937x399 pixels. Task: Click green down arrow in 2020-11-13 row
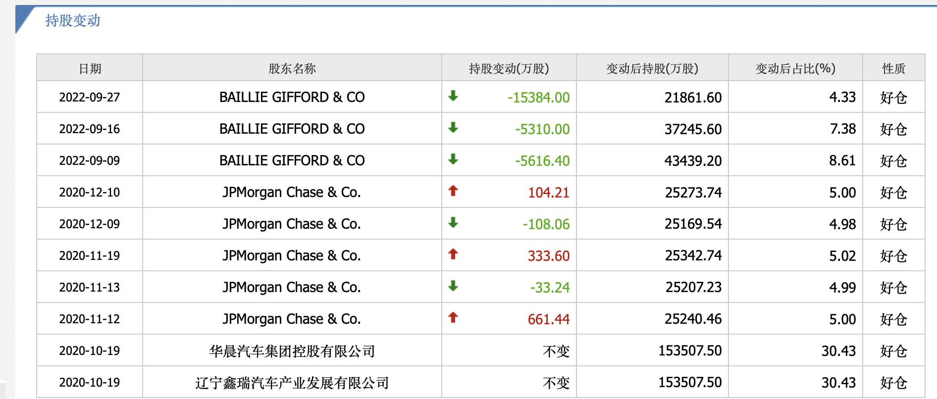tap(453, 286)
